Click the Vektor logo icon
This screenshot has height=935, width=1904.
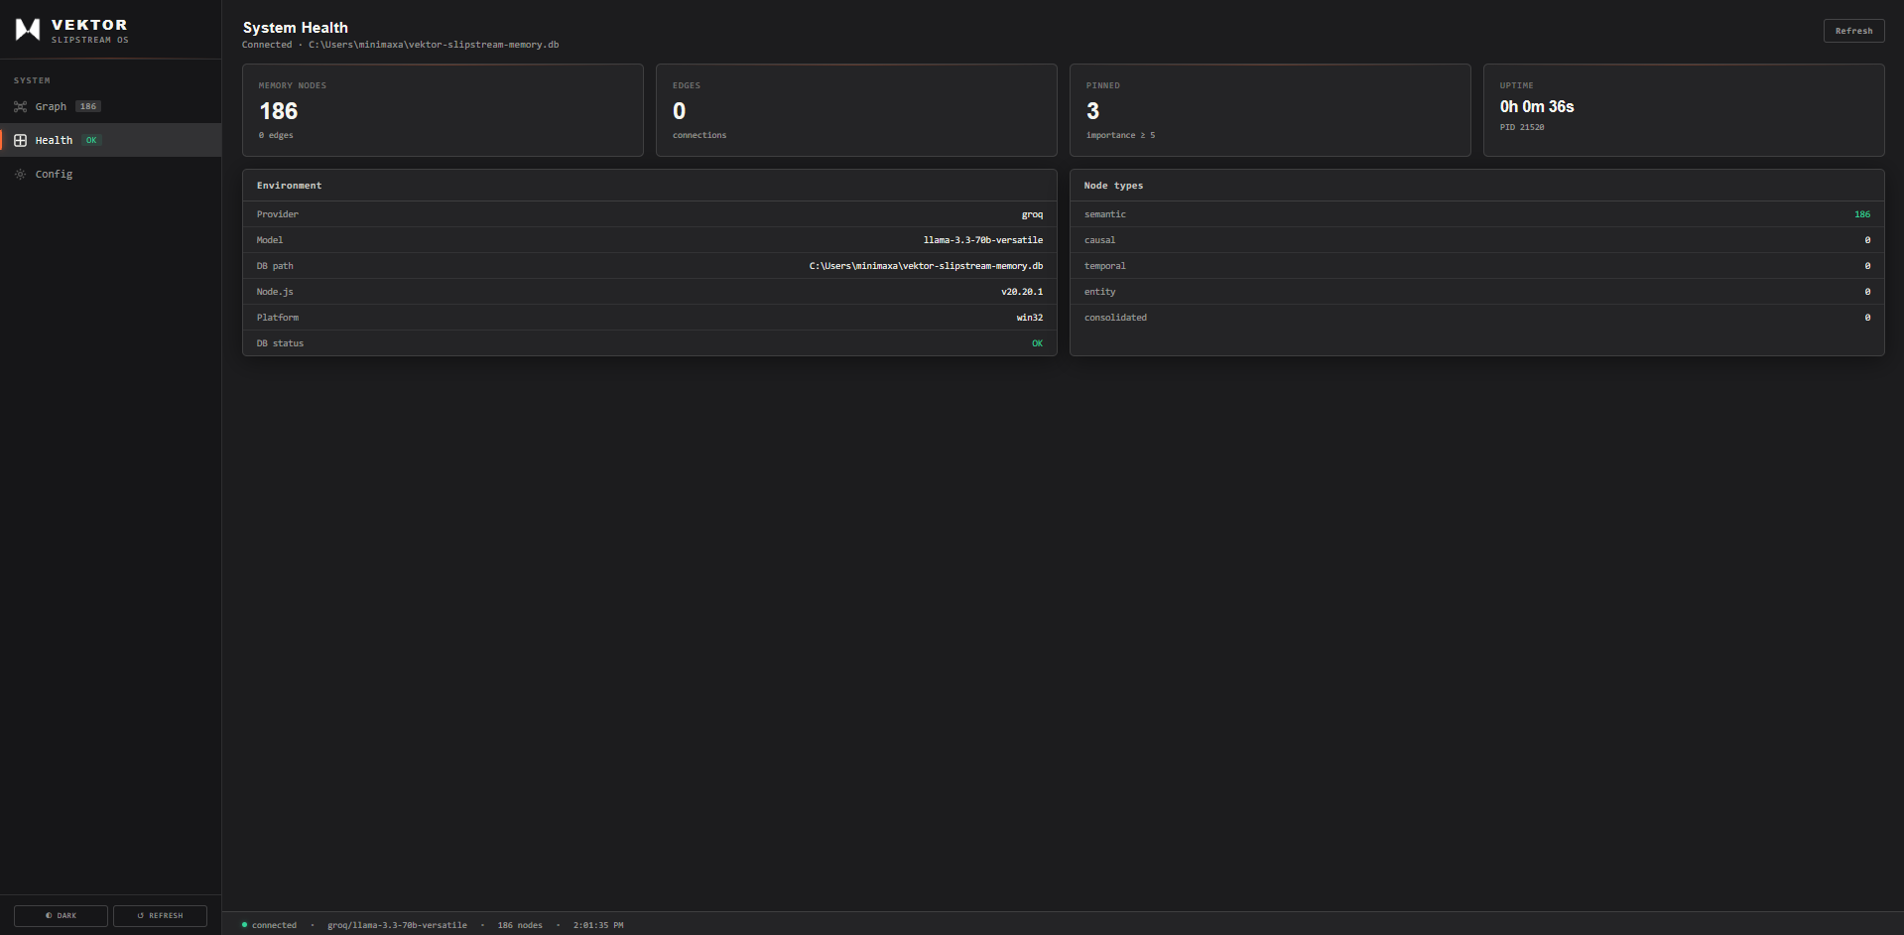pos(28,30)
